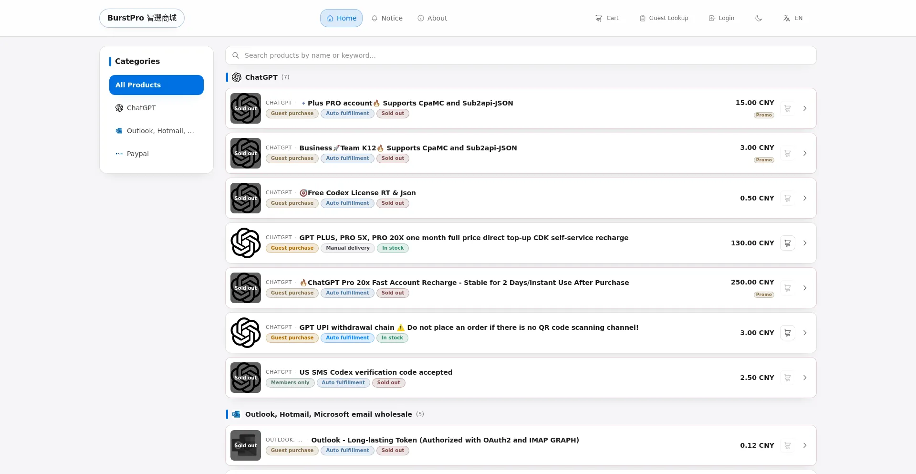Click the search magnifier icon
The image size is (916, 474).
236,55
